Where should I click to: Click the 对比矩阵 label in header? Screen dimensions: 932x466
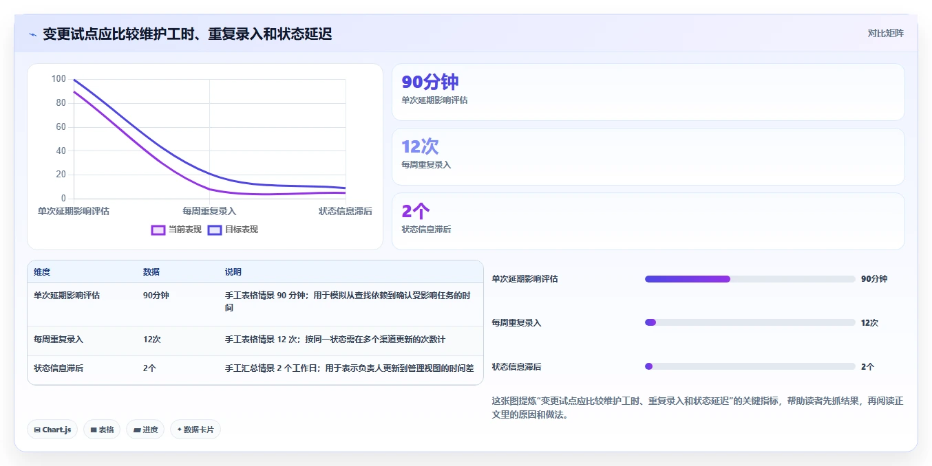point(886,33)
